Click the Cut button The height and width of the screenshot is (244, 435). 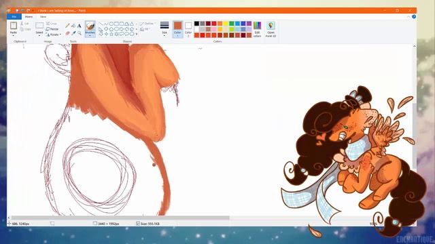24,24
